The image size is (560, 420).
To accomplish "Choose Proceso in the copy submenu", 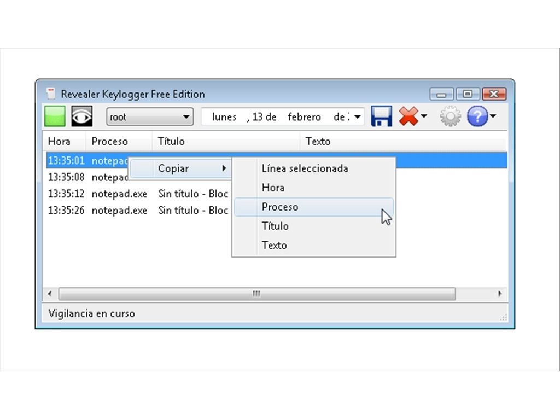I will pos(313,207).
